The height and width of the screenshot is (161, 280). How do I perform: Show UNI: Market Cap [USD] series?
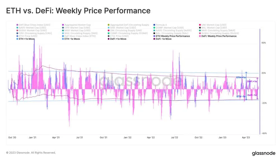point(213,25)
